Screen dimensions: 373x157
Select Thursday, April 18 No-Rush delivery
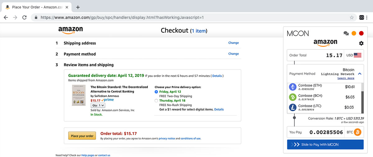(156, 101)
